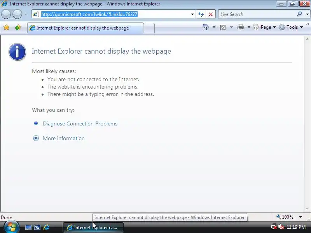Open Favorites Center star icon
Screen dimensions: 311x233
point(6,27)
